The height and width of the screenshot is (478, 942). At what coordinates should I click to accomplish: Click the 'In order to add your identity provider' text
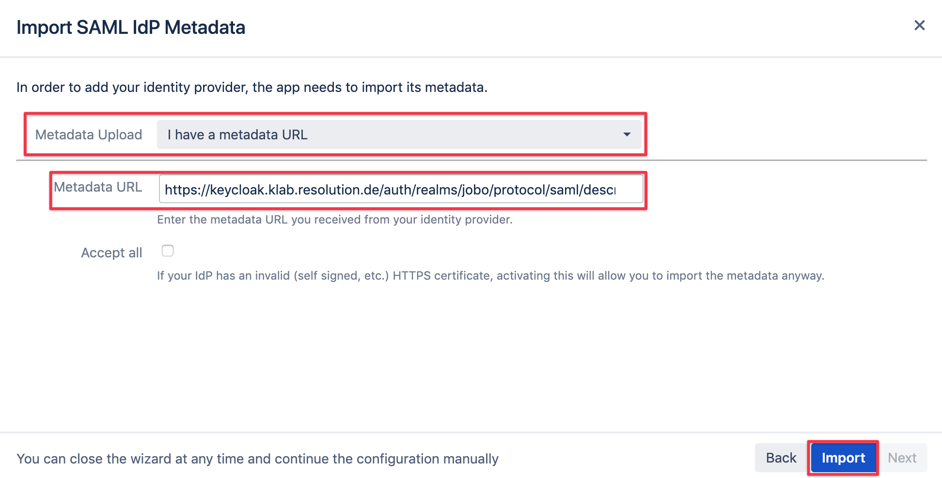[x=252, y=87]
